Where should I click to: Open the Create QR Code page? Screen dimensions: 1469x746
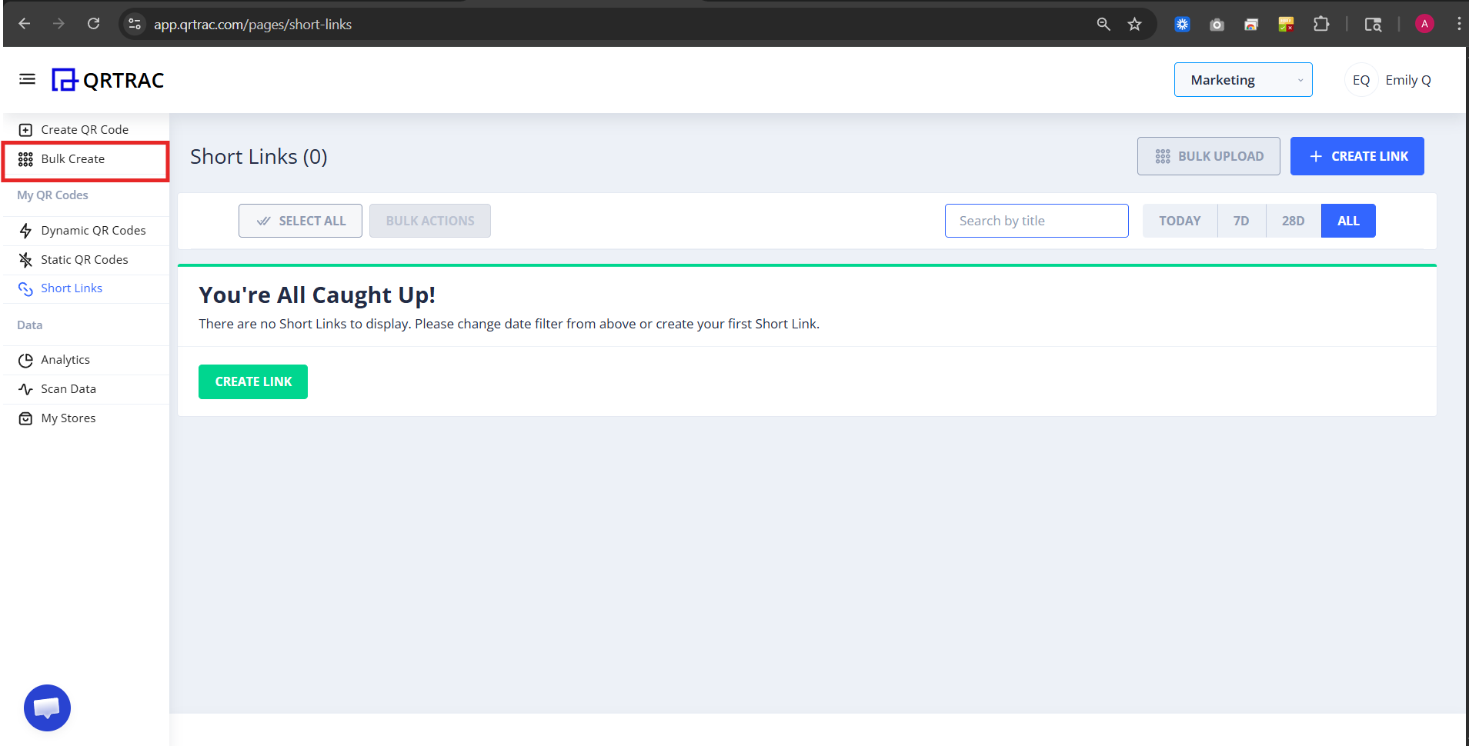click(x=85, y=129)
